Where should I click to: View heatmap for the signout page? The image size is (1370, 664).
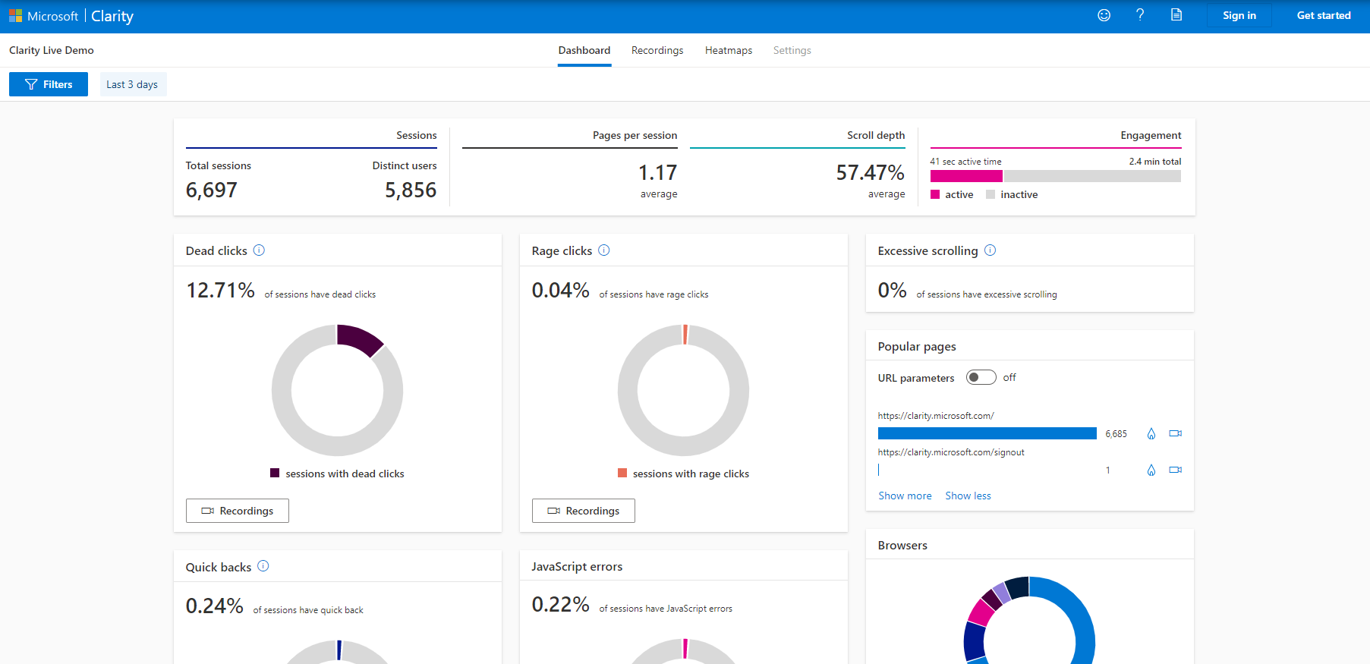(x=1151, y=470)
